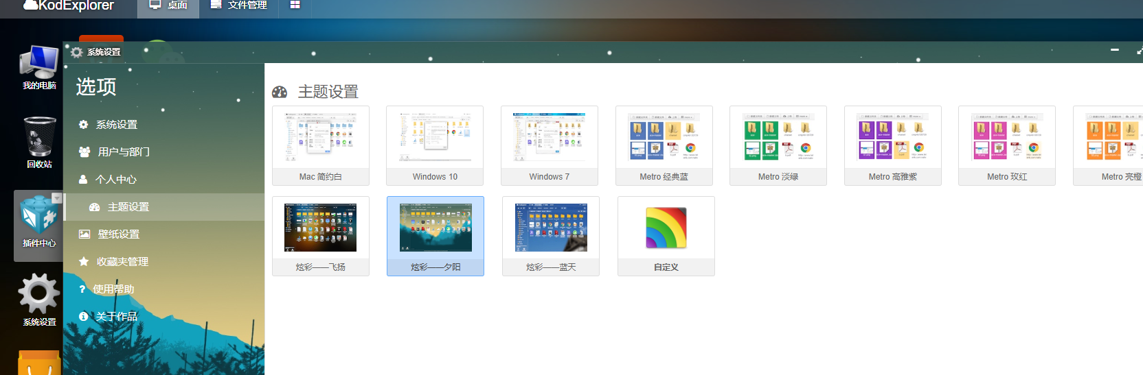Click the palette icon beside 主题设置 sidebar item
Screen dimensions: 1143x375
tap(95, 207)
